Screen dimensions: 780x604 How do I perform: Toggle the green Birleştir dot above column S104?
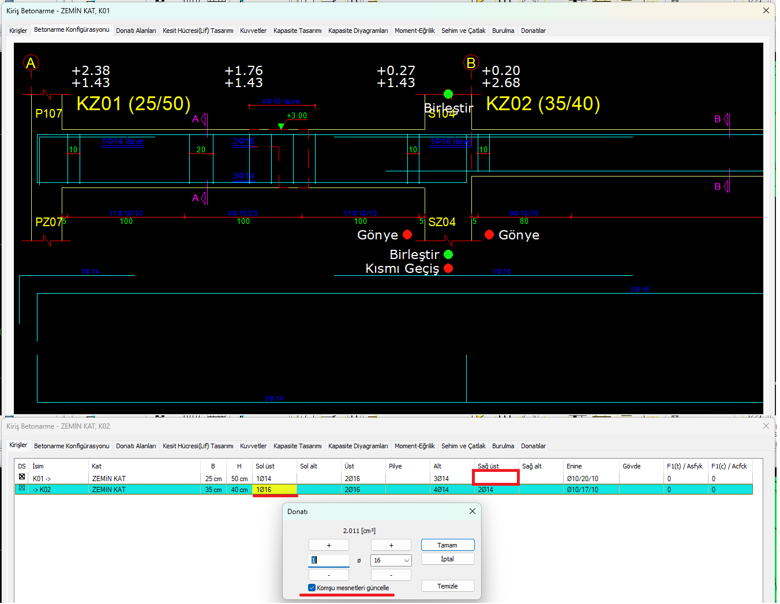point(448,94)
